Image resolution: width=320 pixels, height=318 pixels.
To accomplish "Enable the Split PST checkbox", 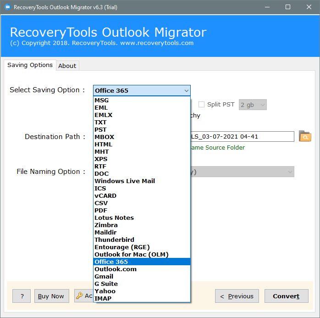I will [201, 104].
